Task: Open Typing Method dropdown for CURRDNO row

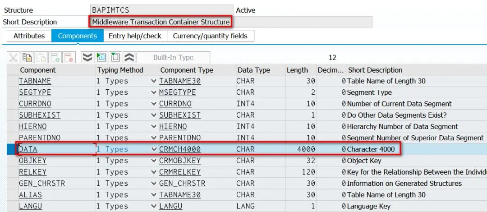Action: [153, 104]
